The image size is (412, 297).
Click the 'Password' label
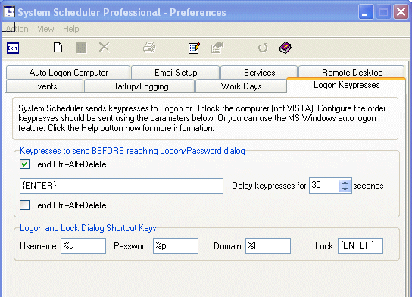[x=131, y=246]
